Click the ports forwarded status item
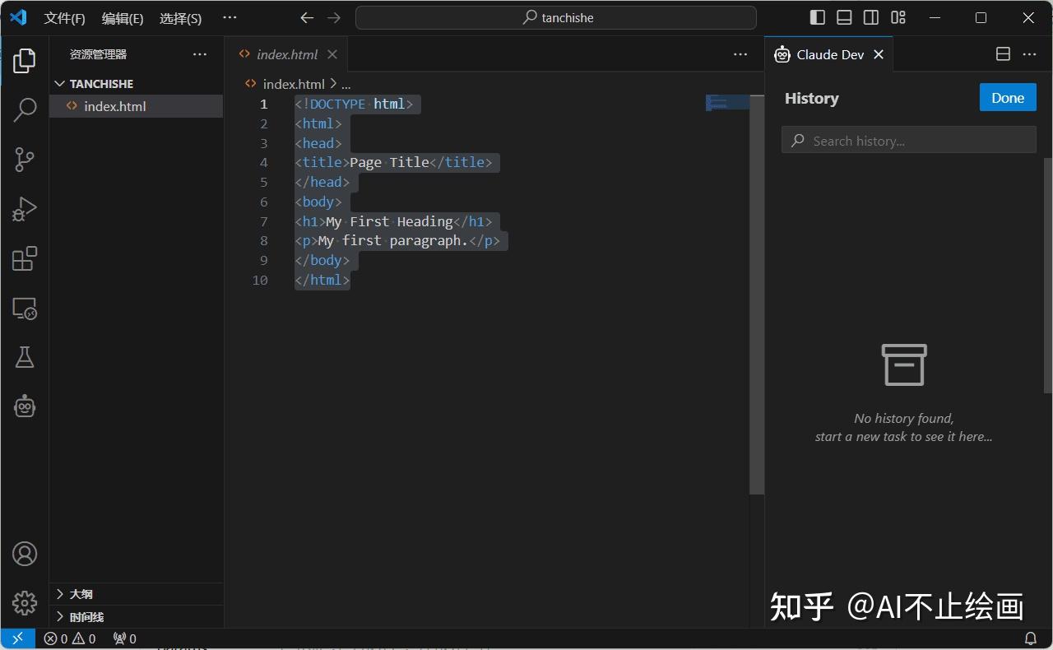 click(124, 638)
